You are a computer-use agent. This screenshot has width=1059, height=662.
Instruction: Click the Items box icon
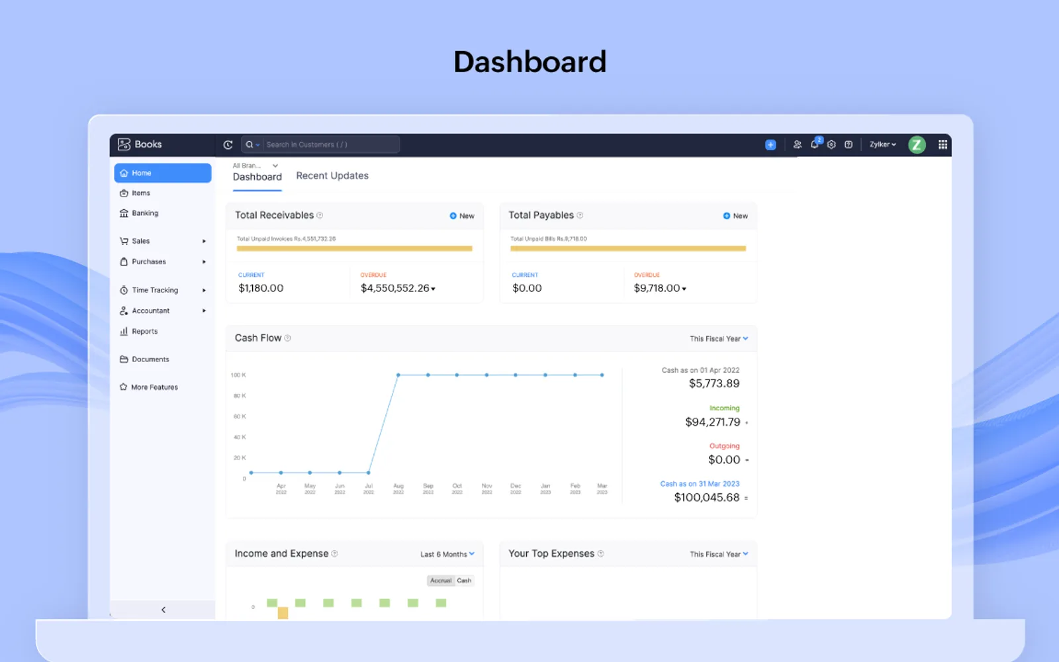click(124, 193)
